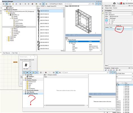This screenshot has width=133, height=113.
Task: Click the X coordinate field in Object Info
Action: tap(122, 20)
